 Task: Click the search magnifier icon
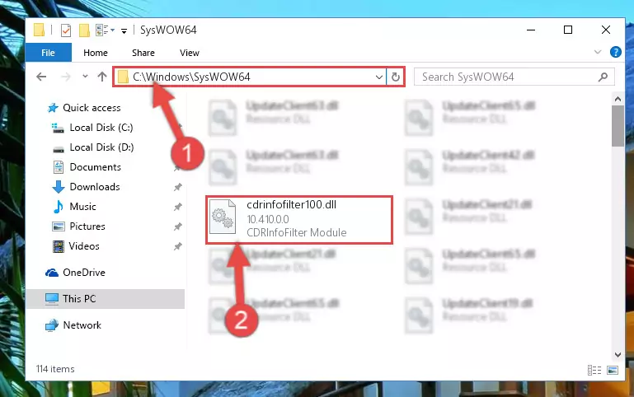point(603,77)
